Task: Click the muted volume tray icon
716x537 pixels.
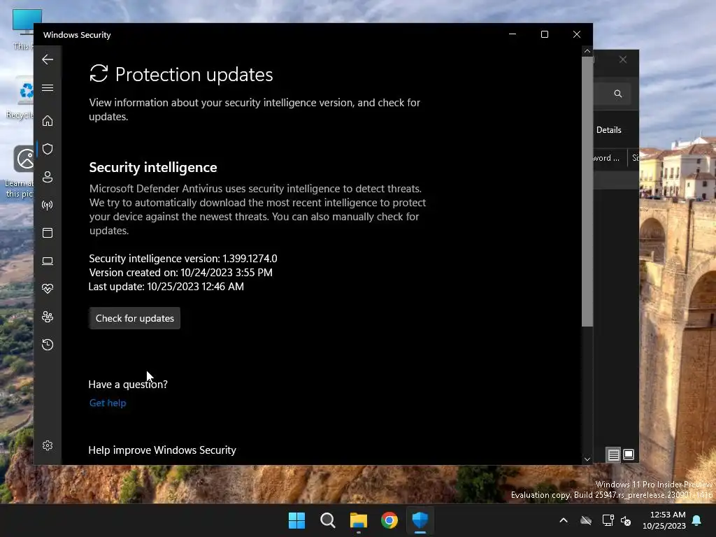Action: (x=626, y=520)
